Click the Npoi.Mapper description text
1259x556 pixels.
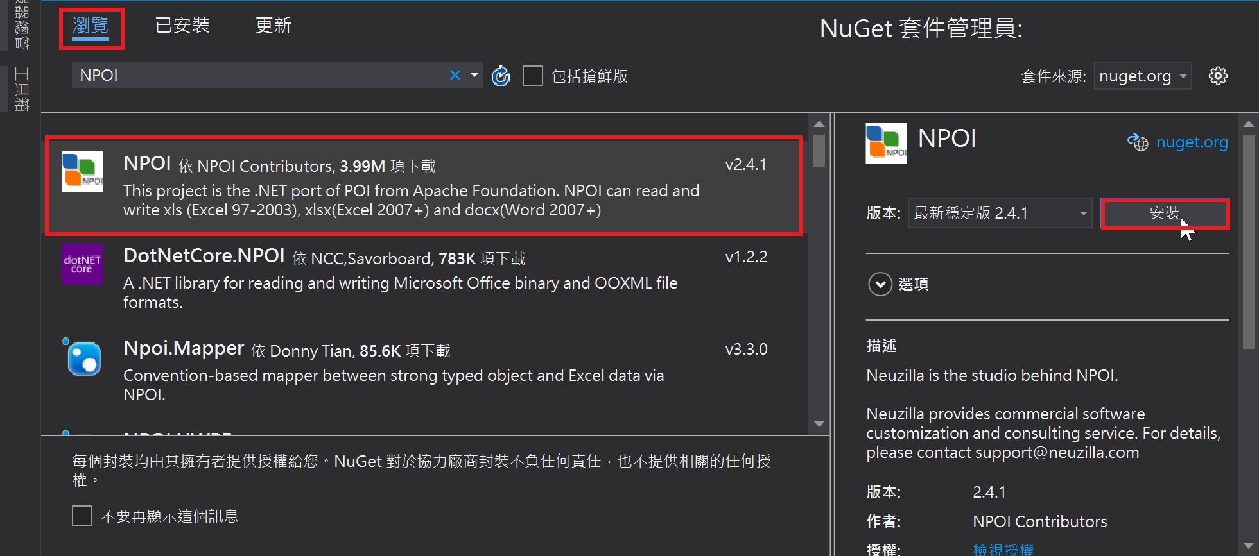coord(394,385)
